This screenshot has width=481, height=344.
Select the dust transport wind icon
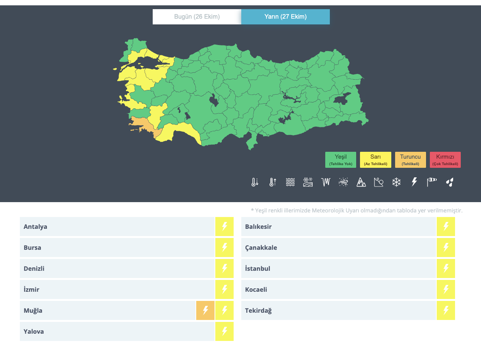[x=343, y=182]
